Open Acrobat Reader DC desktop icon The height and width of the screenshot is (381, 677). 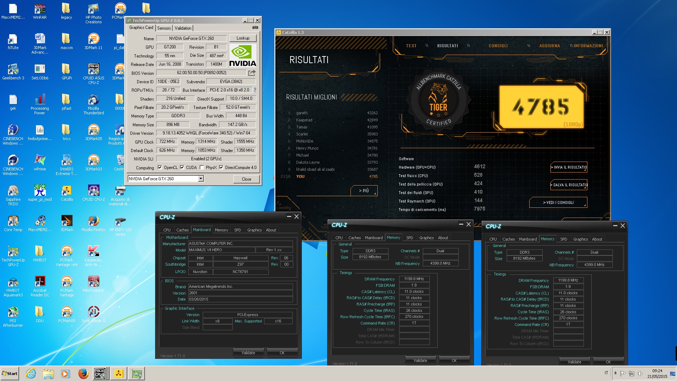40,286
